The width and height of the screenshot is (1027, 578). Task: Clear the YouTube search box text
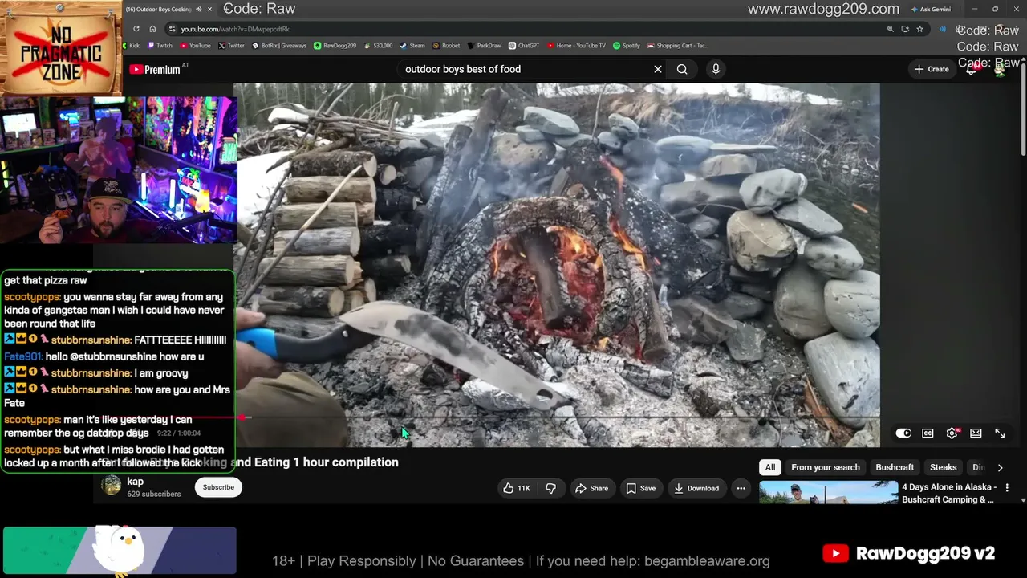(658, 69)
